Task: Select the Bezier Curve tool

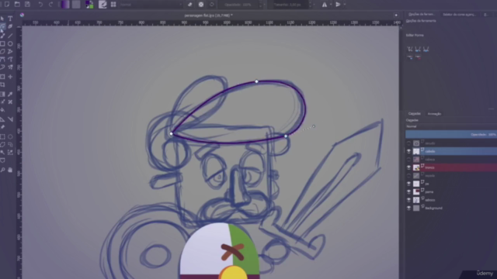Action: click(2, 59)
